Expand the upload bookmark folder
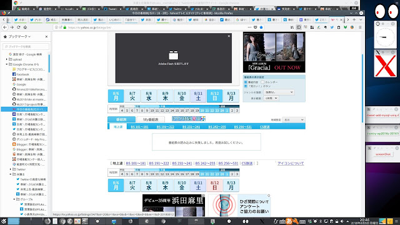Viewport: 400px width, 225px height. [x=7, y=59]
